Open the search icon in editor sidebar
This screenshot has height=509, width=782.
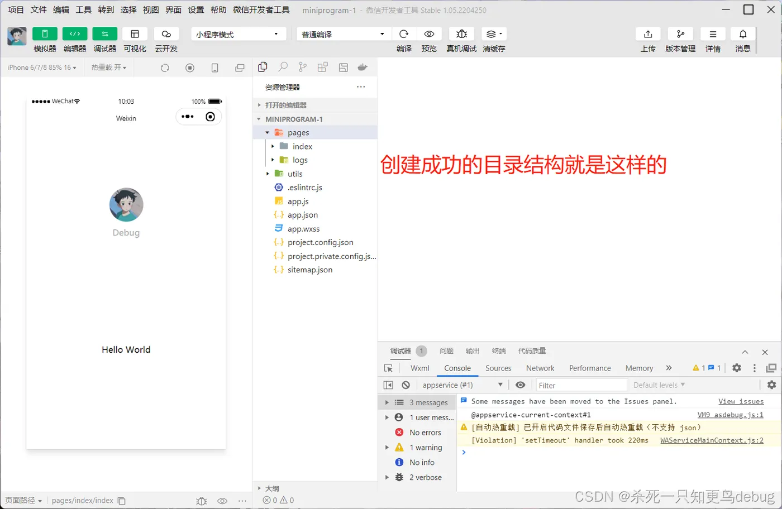coord(283,67)
